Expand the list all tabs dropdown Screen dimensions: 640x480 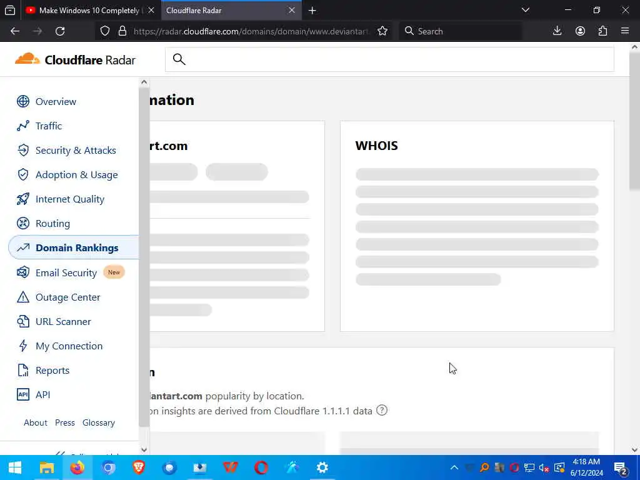(526, 10)
